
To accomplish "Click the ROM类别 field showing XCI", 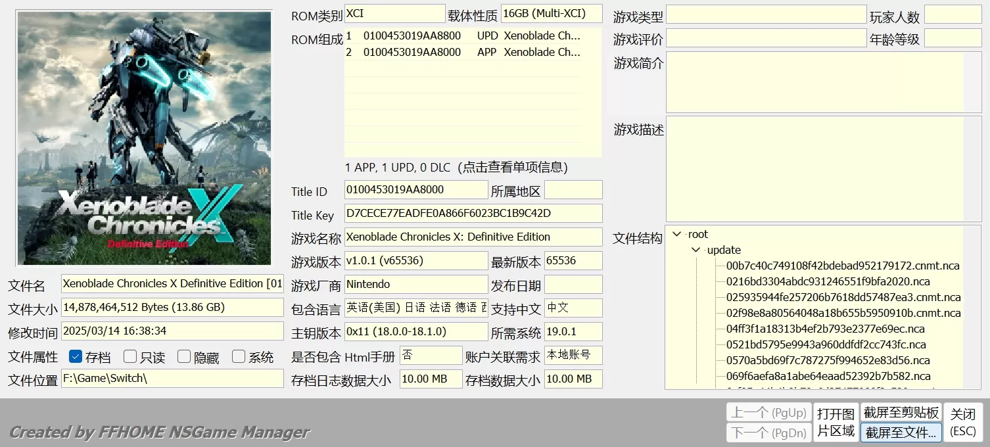I will click(394, 13).
